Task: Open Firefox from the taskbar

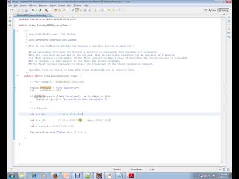Action: [55, 176]
